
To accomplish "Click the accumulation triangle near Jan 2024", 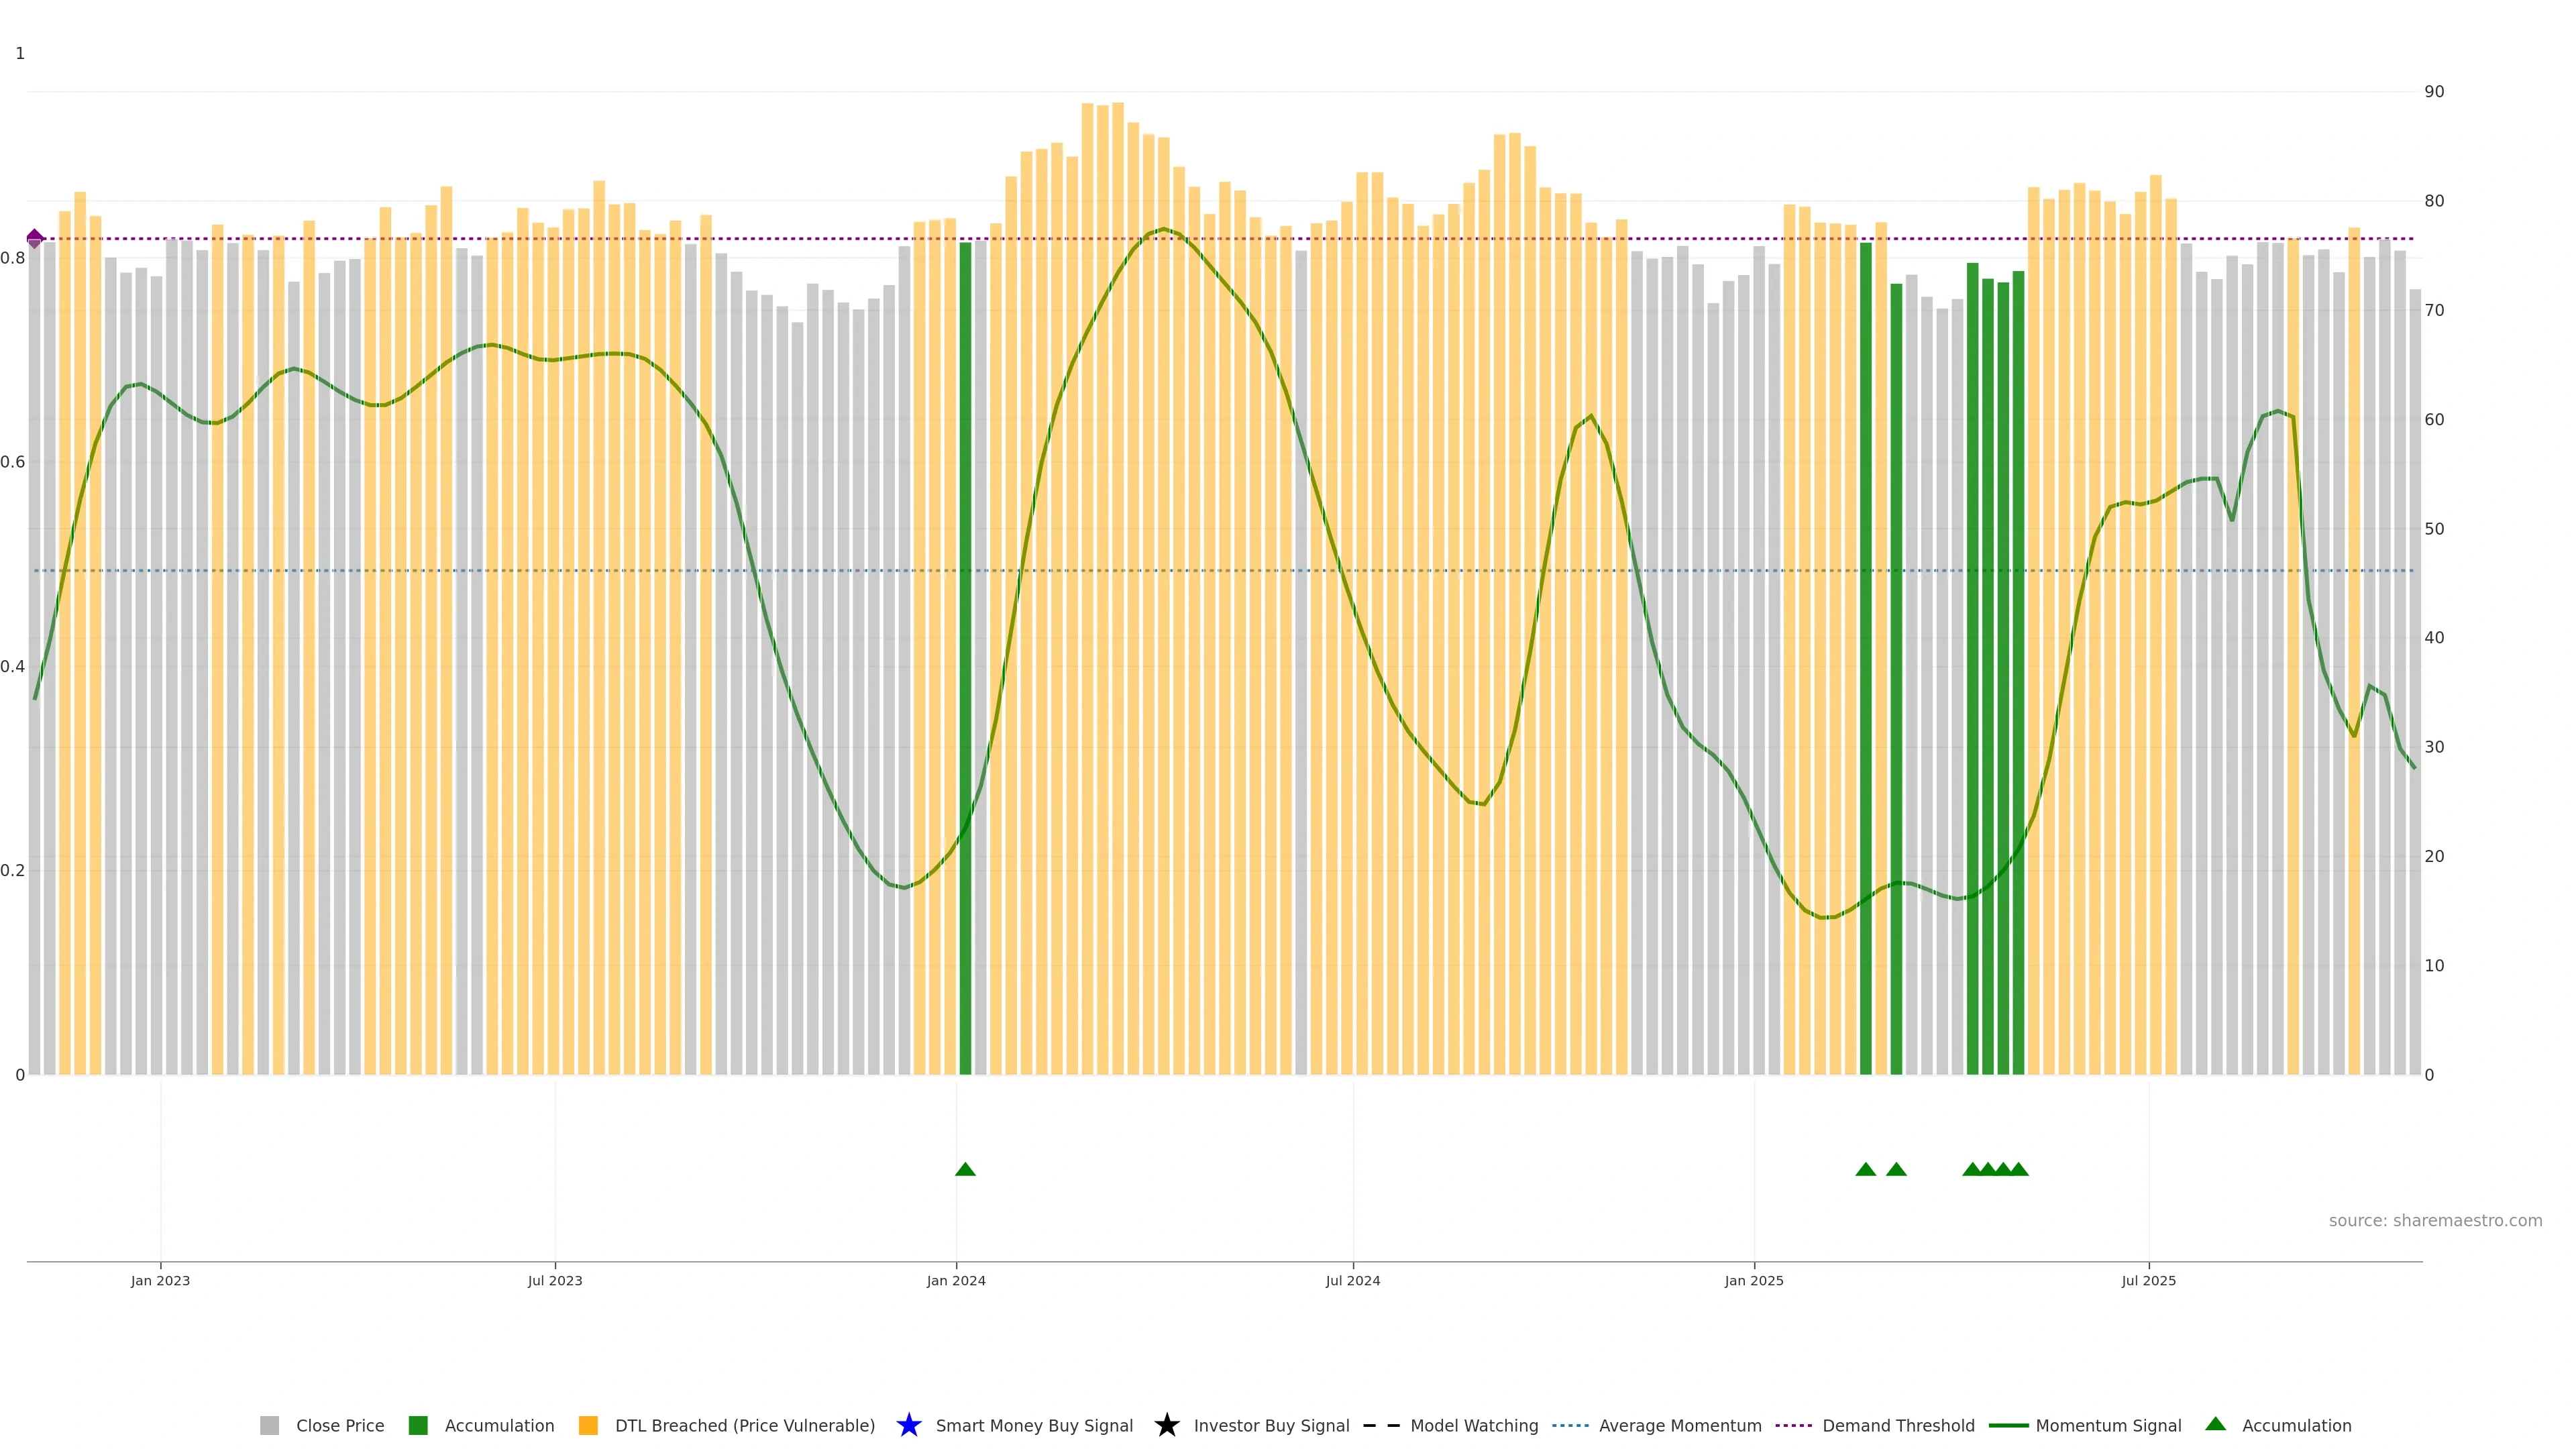I will pos(965,1169).
